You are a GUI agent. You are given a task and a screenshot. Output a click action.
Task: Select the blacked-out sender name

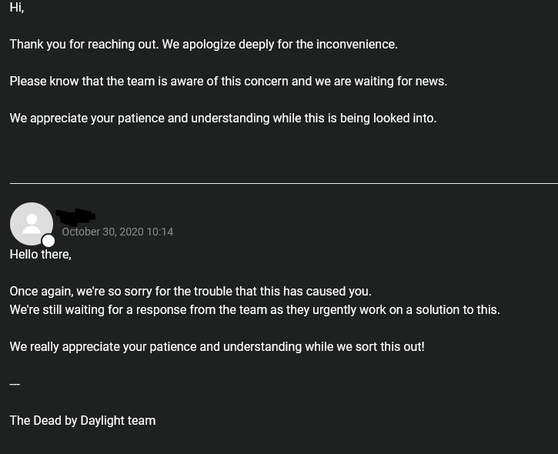[x=75, y=216]
